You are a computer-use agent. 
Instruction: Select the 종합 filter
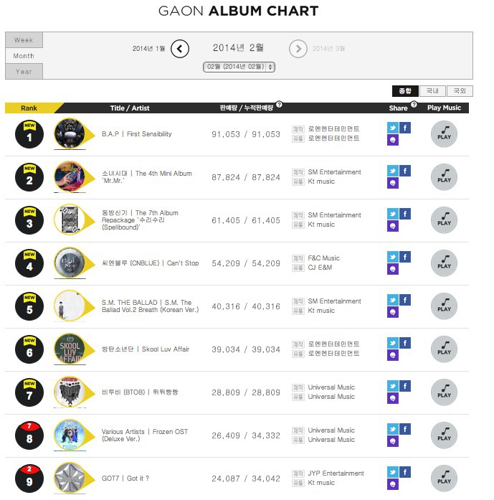point(405,91)
